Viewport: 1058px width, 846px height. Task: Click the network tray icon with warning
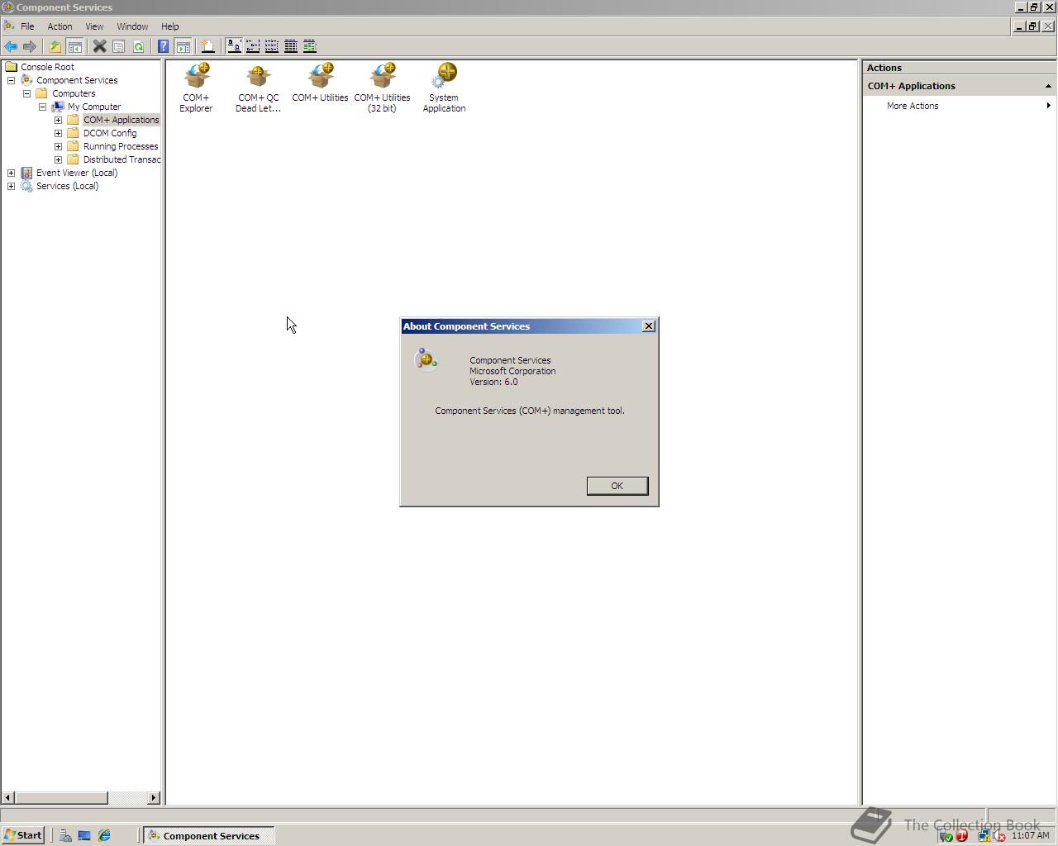984,836
